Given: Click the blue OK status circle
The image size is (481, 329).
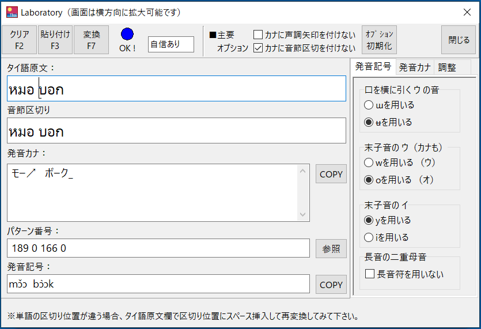Looking at the screenshot, I should click(x=127, y=34).
